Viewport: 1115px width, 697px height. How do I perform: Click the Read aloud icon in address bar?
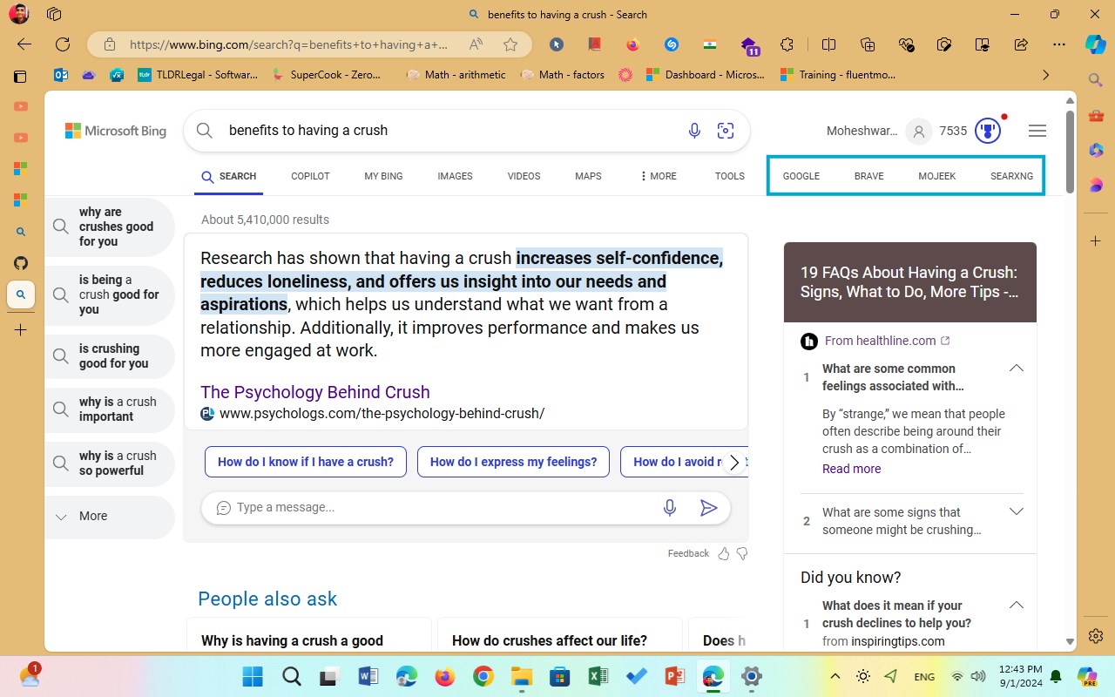pyautogui.click(x=476, y=44)
